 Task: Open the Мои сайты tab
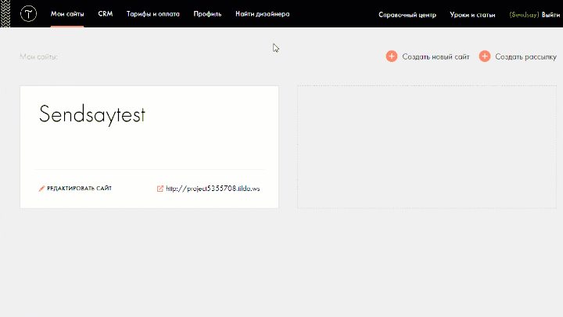pyautogui.click(x=67, y=14)
